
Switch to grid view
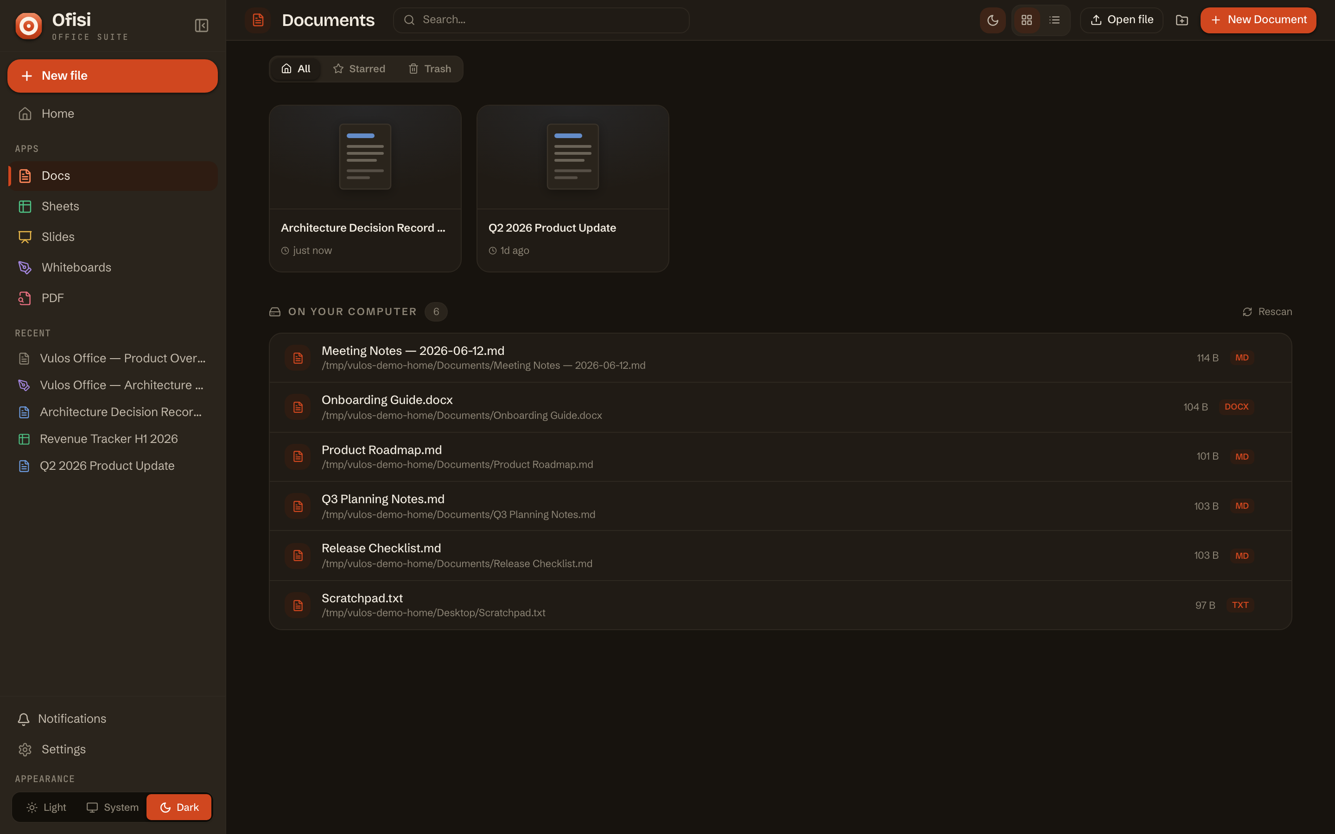click(x=1027, y=20)
